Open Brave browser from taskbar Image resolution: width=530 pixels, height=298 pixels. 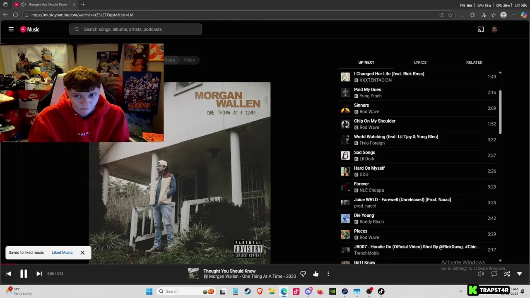pos(260,291)
